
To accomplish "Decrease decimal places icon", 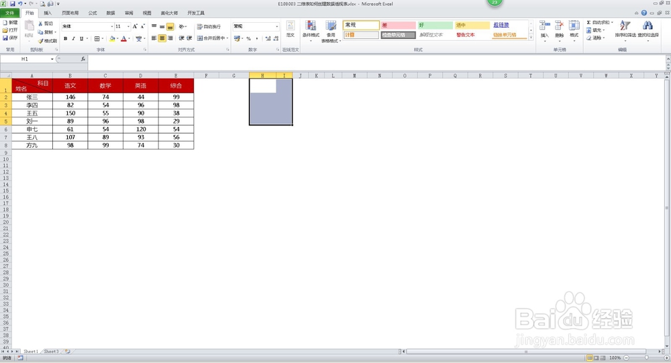I will tap(276, 38).
